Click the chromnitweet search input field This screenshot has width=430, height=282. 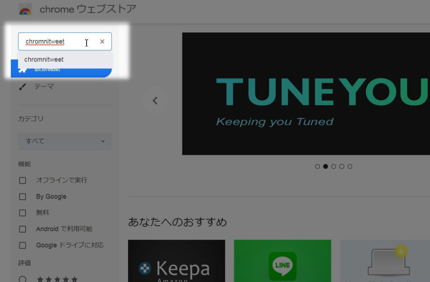[x=65, y=42]
